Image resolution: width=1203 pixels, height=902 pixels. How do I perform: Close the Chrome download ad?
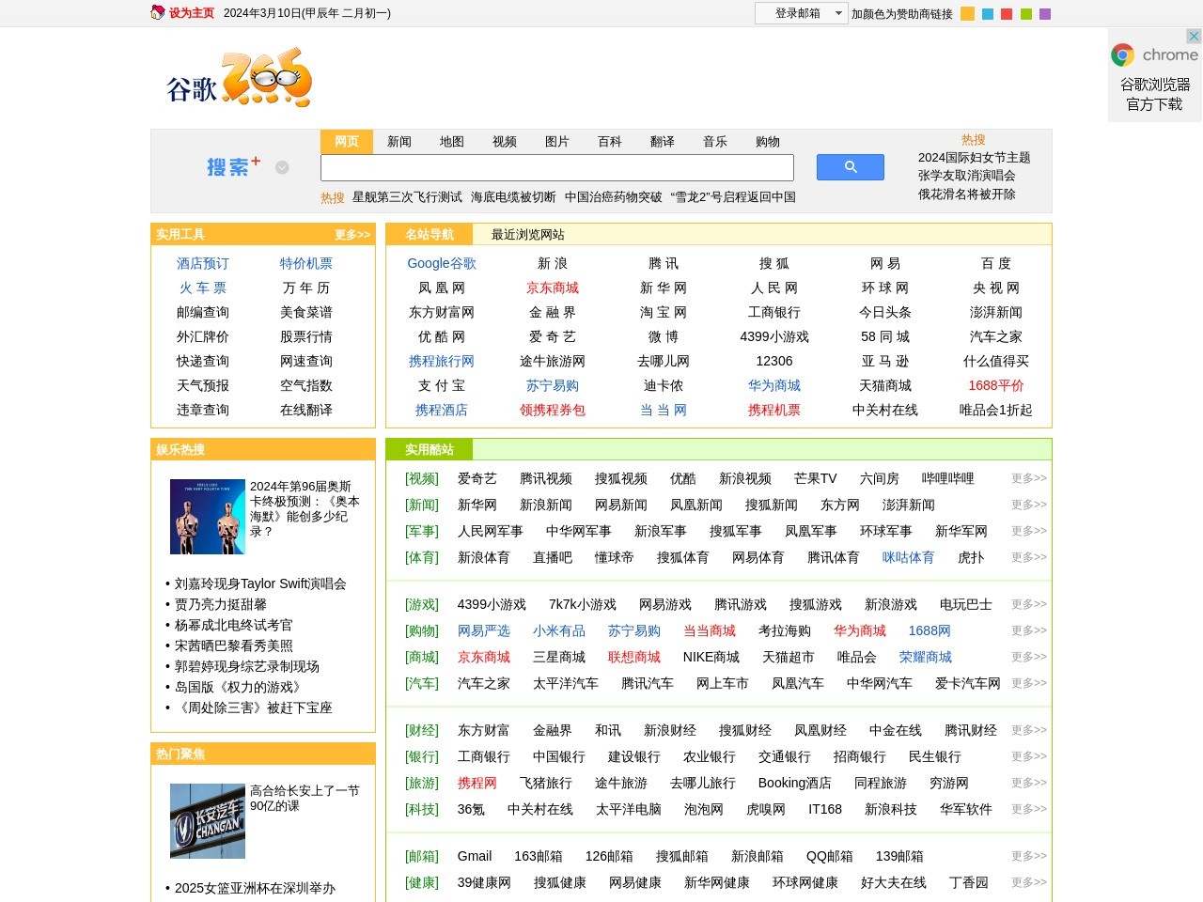[x=1194, y=37]
